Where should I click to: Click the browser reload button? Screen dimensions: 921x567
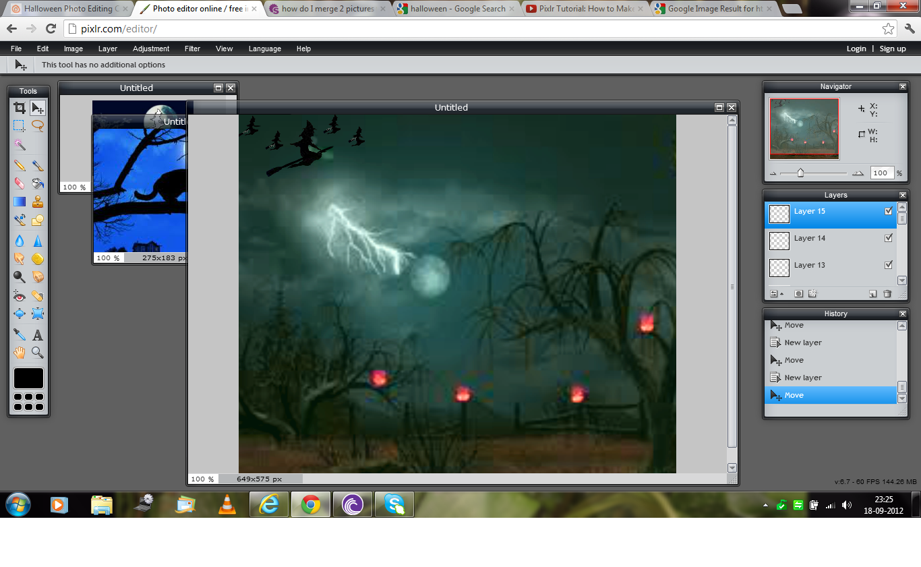pos(51,29)
